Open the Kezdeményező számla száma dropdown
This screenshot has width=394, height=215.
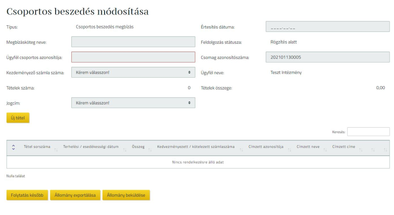tap(133, 72)
